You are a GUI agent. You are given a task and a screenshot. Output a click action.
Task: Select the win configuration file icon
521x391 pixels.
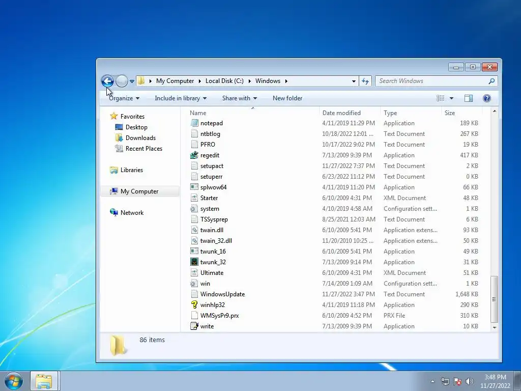[194, 284]
